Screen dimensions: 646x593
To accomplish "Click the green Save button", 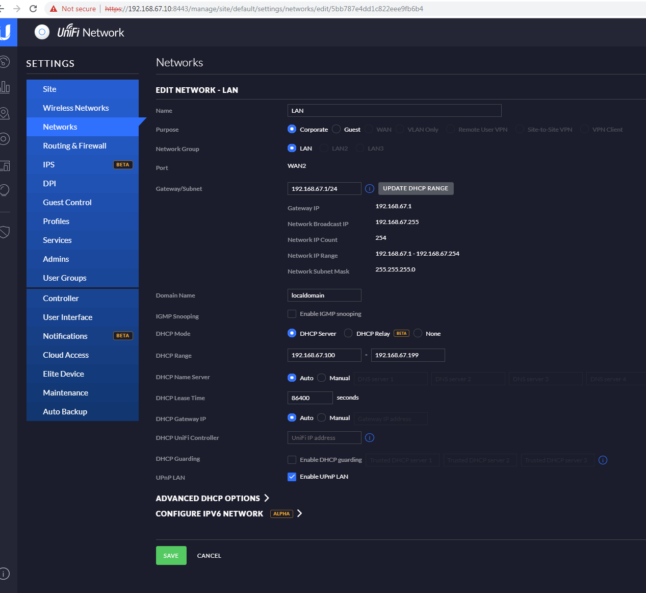I will coord(171,556).
